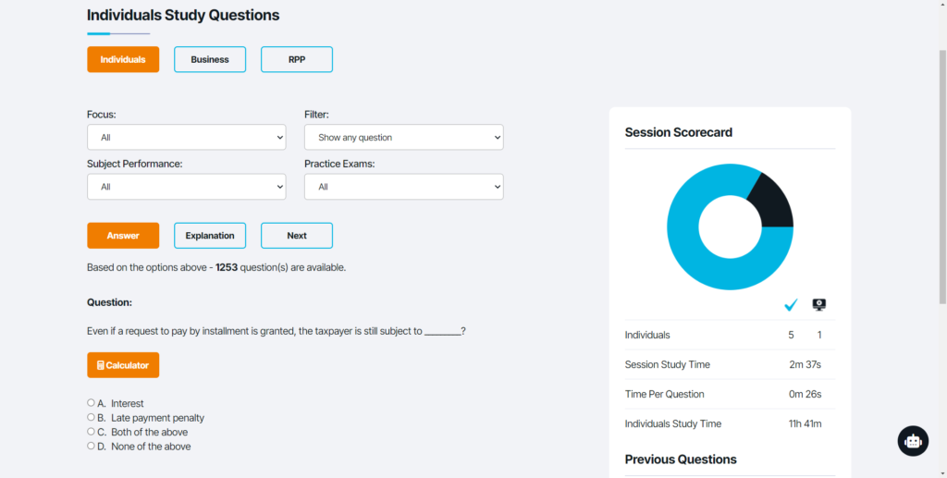The width and height of the screenshot is (947, 478).
Task: Click the dark segment of scorecard donut chart
Action: [x=772, y=198]
